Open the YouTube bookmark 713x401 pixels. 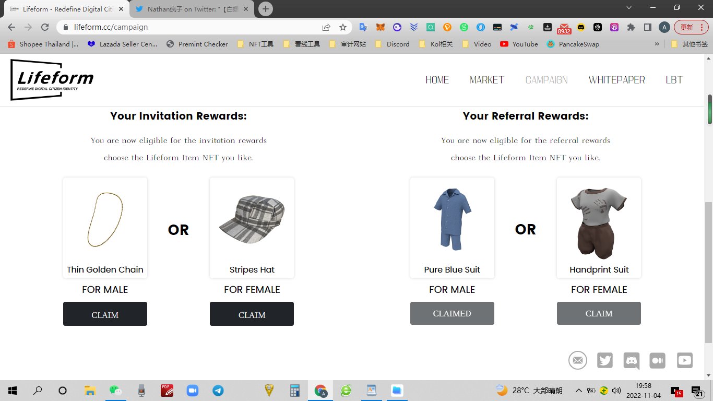pyautogui.click(x=519, y=44)
